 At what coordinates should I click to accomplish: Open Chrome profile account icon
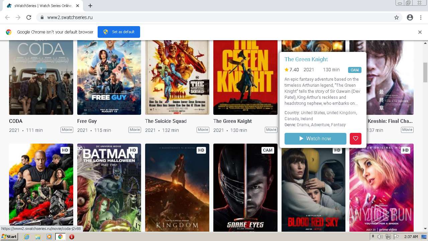pos(410,17)
